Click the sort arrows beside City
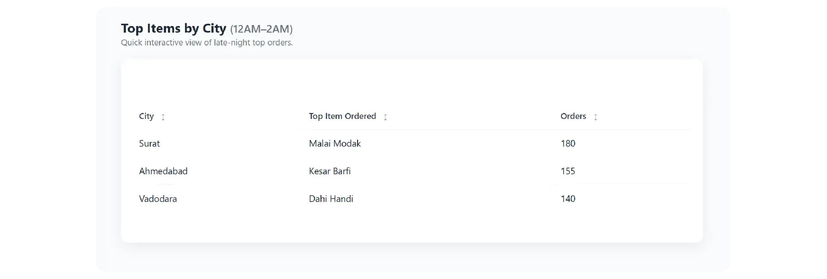 click(163, 117)
